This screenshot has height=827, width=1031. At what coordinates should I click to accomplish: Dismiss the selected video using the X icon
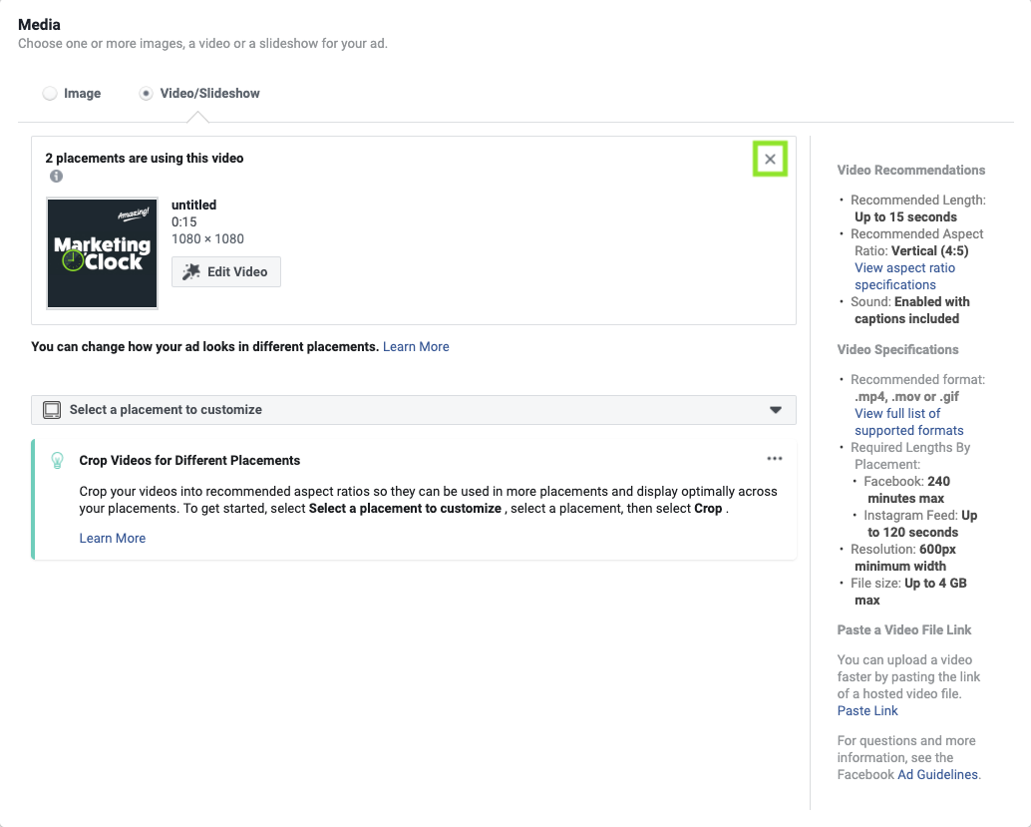pos(770,159)
